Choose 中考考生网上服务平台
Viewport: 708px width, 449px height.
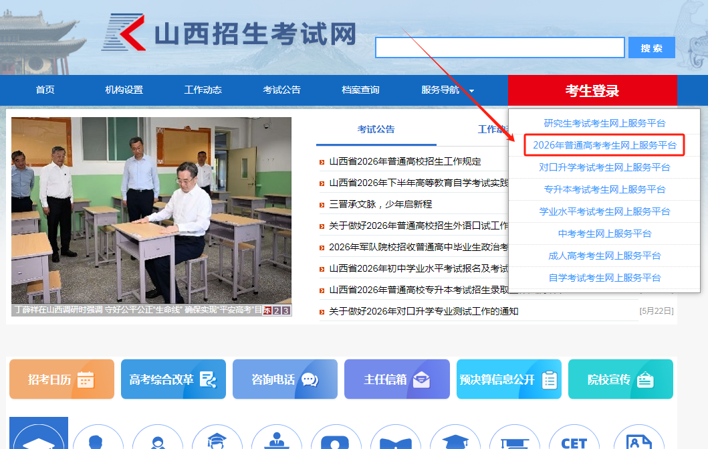(x=604, y=234)
